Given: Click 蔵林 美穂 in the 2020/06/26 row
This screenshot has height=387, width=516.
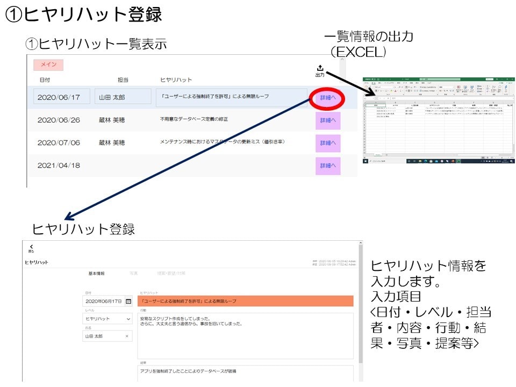Looking at the screenshot, I should pyautogui.click(x=112, y=120).
